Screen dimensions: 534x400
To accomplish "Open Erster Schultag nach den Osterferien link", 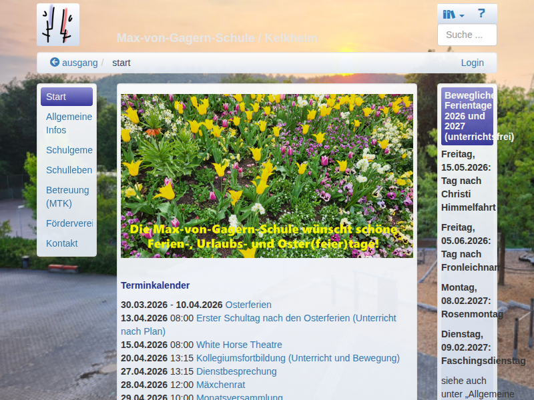I will [296, 318].
